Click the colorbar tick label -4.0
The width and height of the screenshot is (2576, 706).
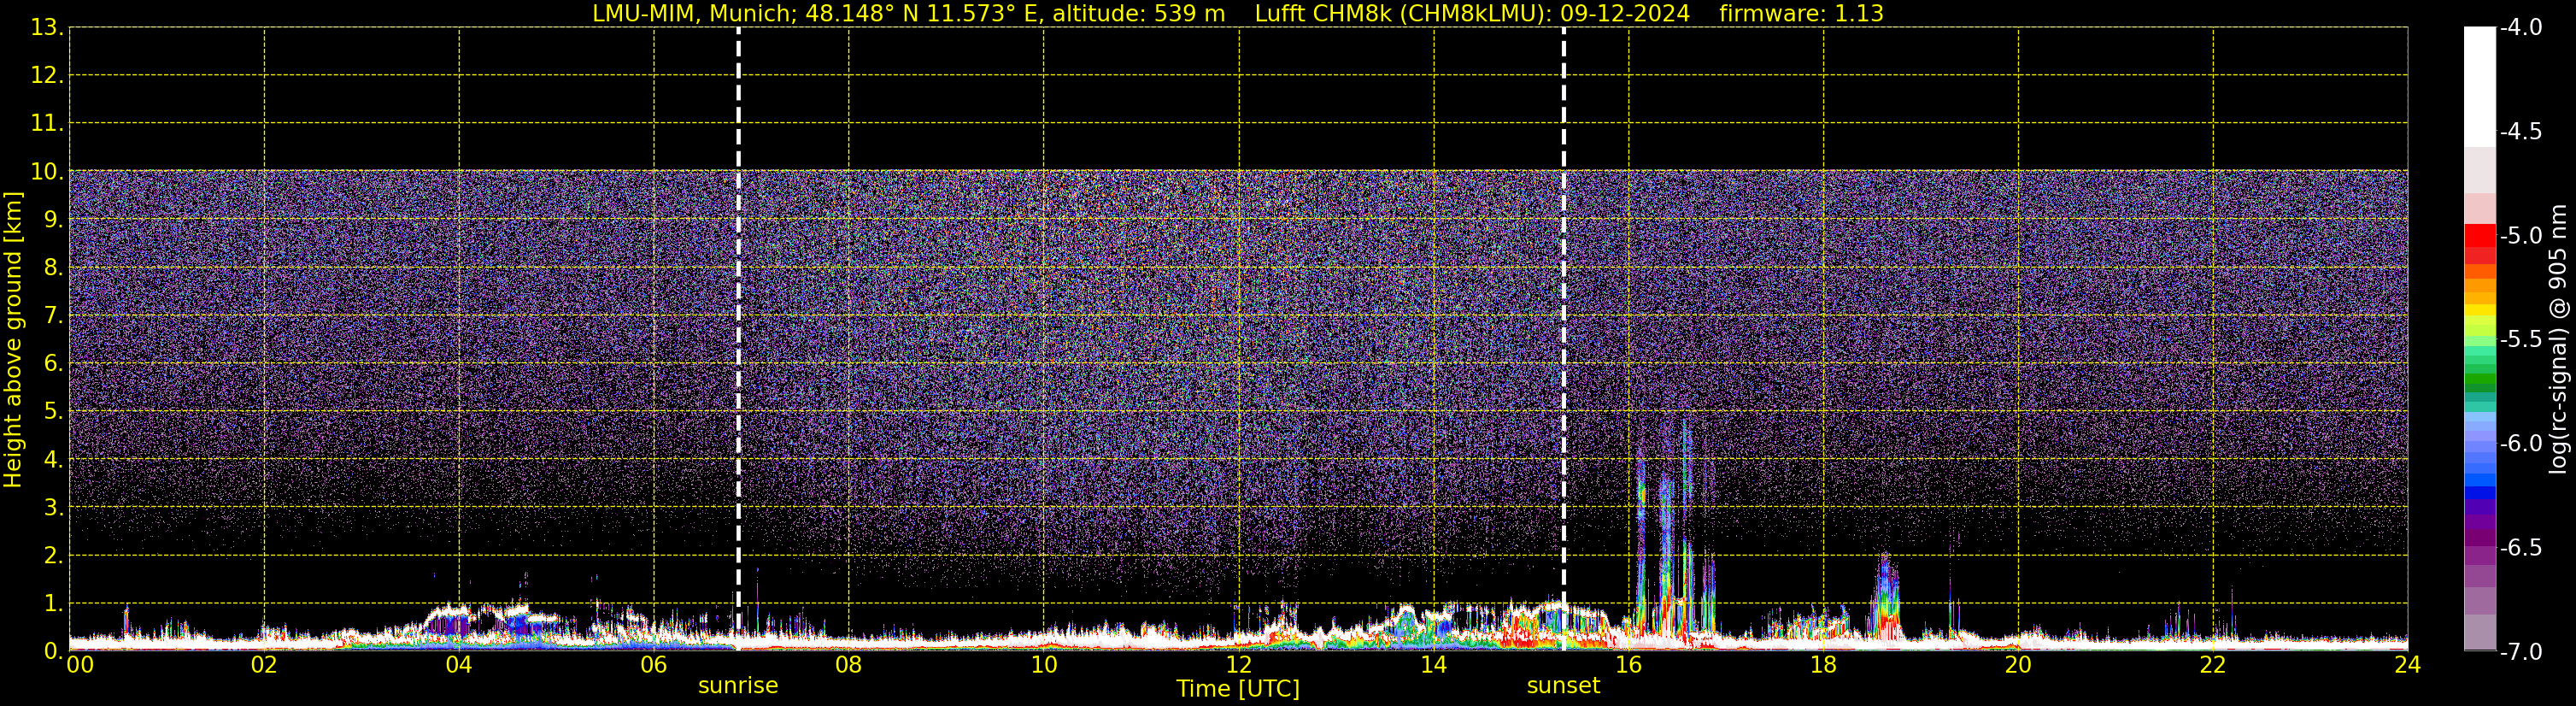pos(2520,28)
